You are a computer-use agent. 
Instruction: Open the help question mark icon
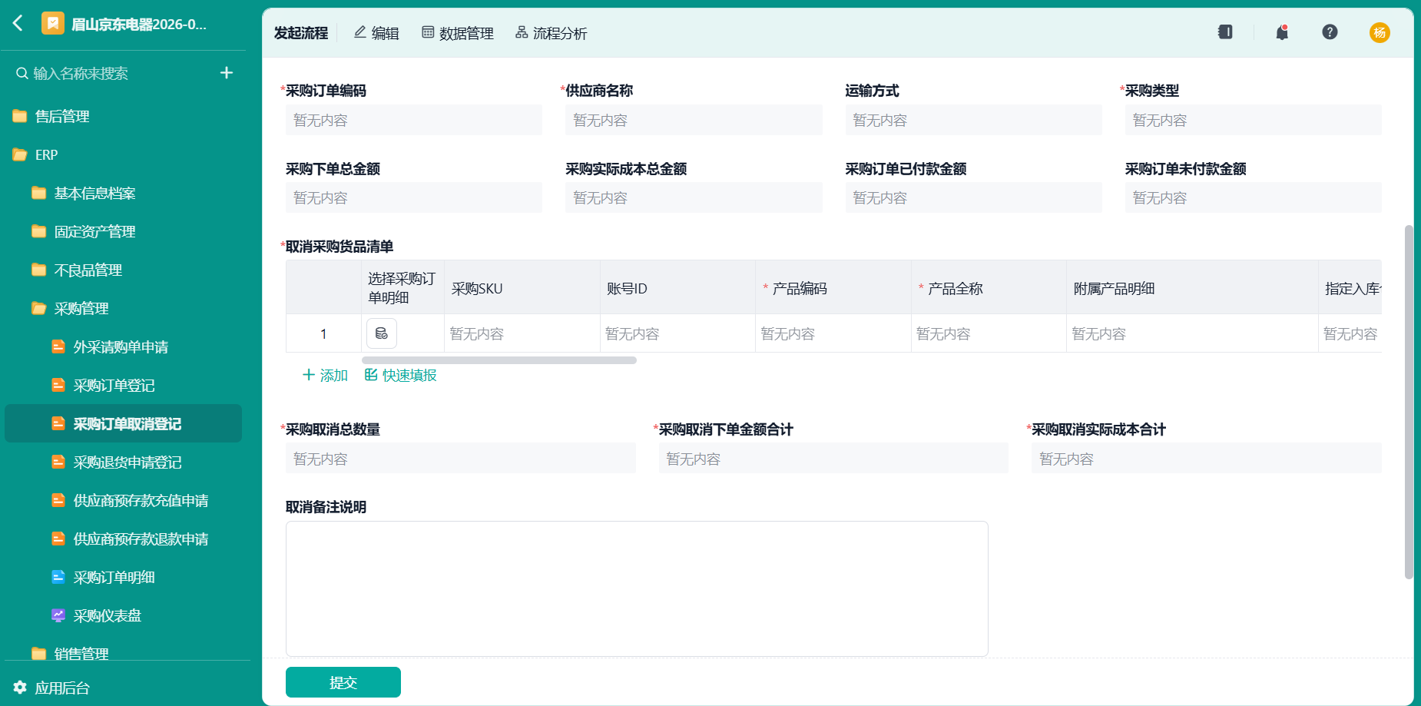(x=1330, y=32)
